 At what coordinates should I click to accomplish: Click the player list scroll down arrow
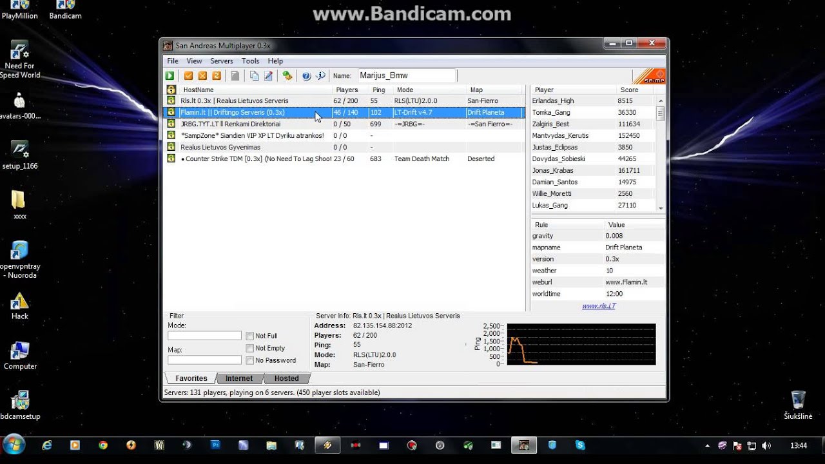[661, 208]
